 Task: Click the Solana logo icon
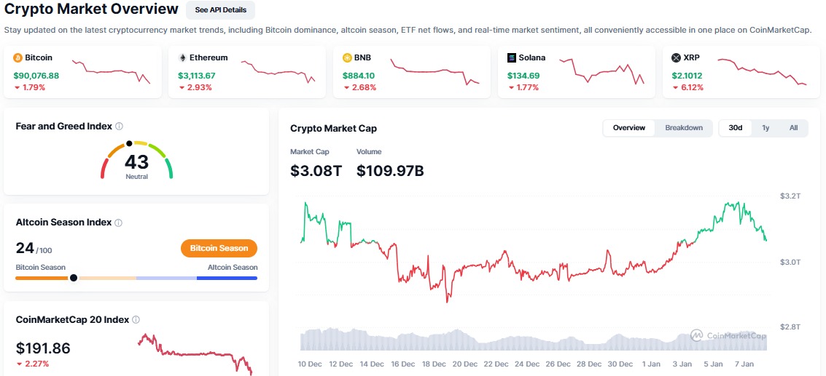(512, 57)
